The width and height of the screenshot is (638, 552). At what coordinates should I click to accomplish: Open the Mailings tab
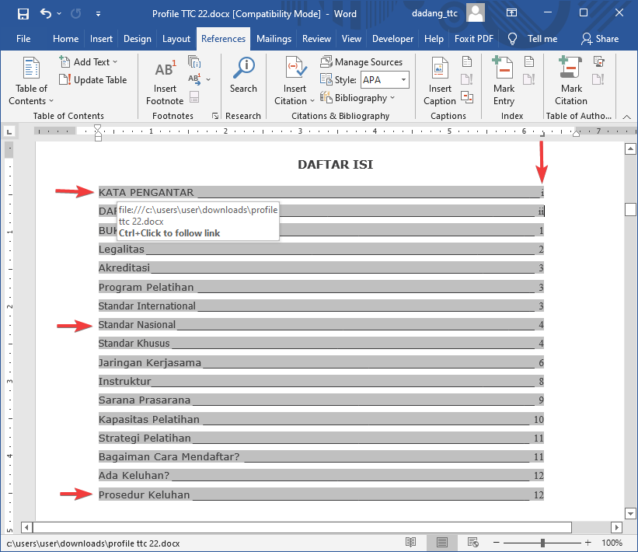(x=274, y=39)
